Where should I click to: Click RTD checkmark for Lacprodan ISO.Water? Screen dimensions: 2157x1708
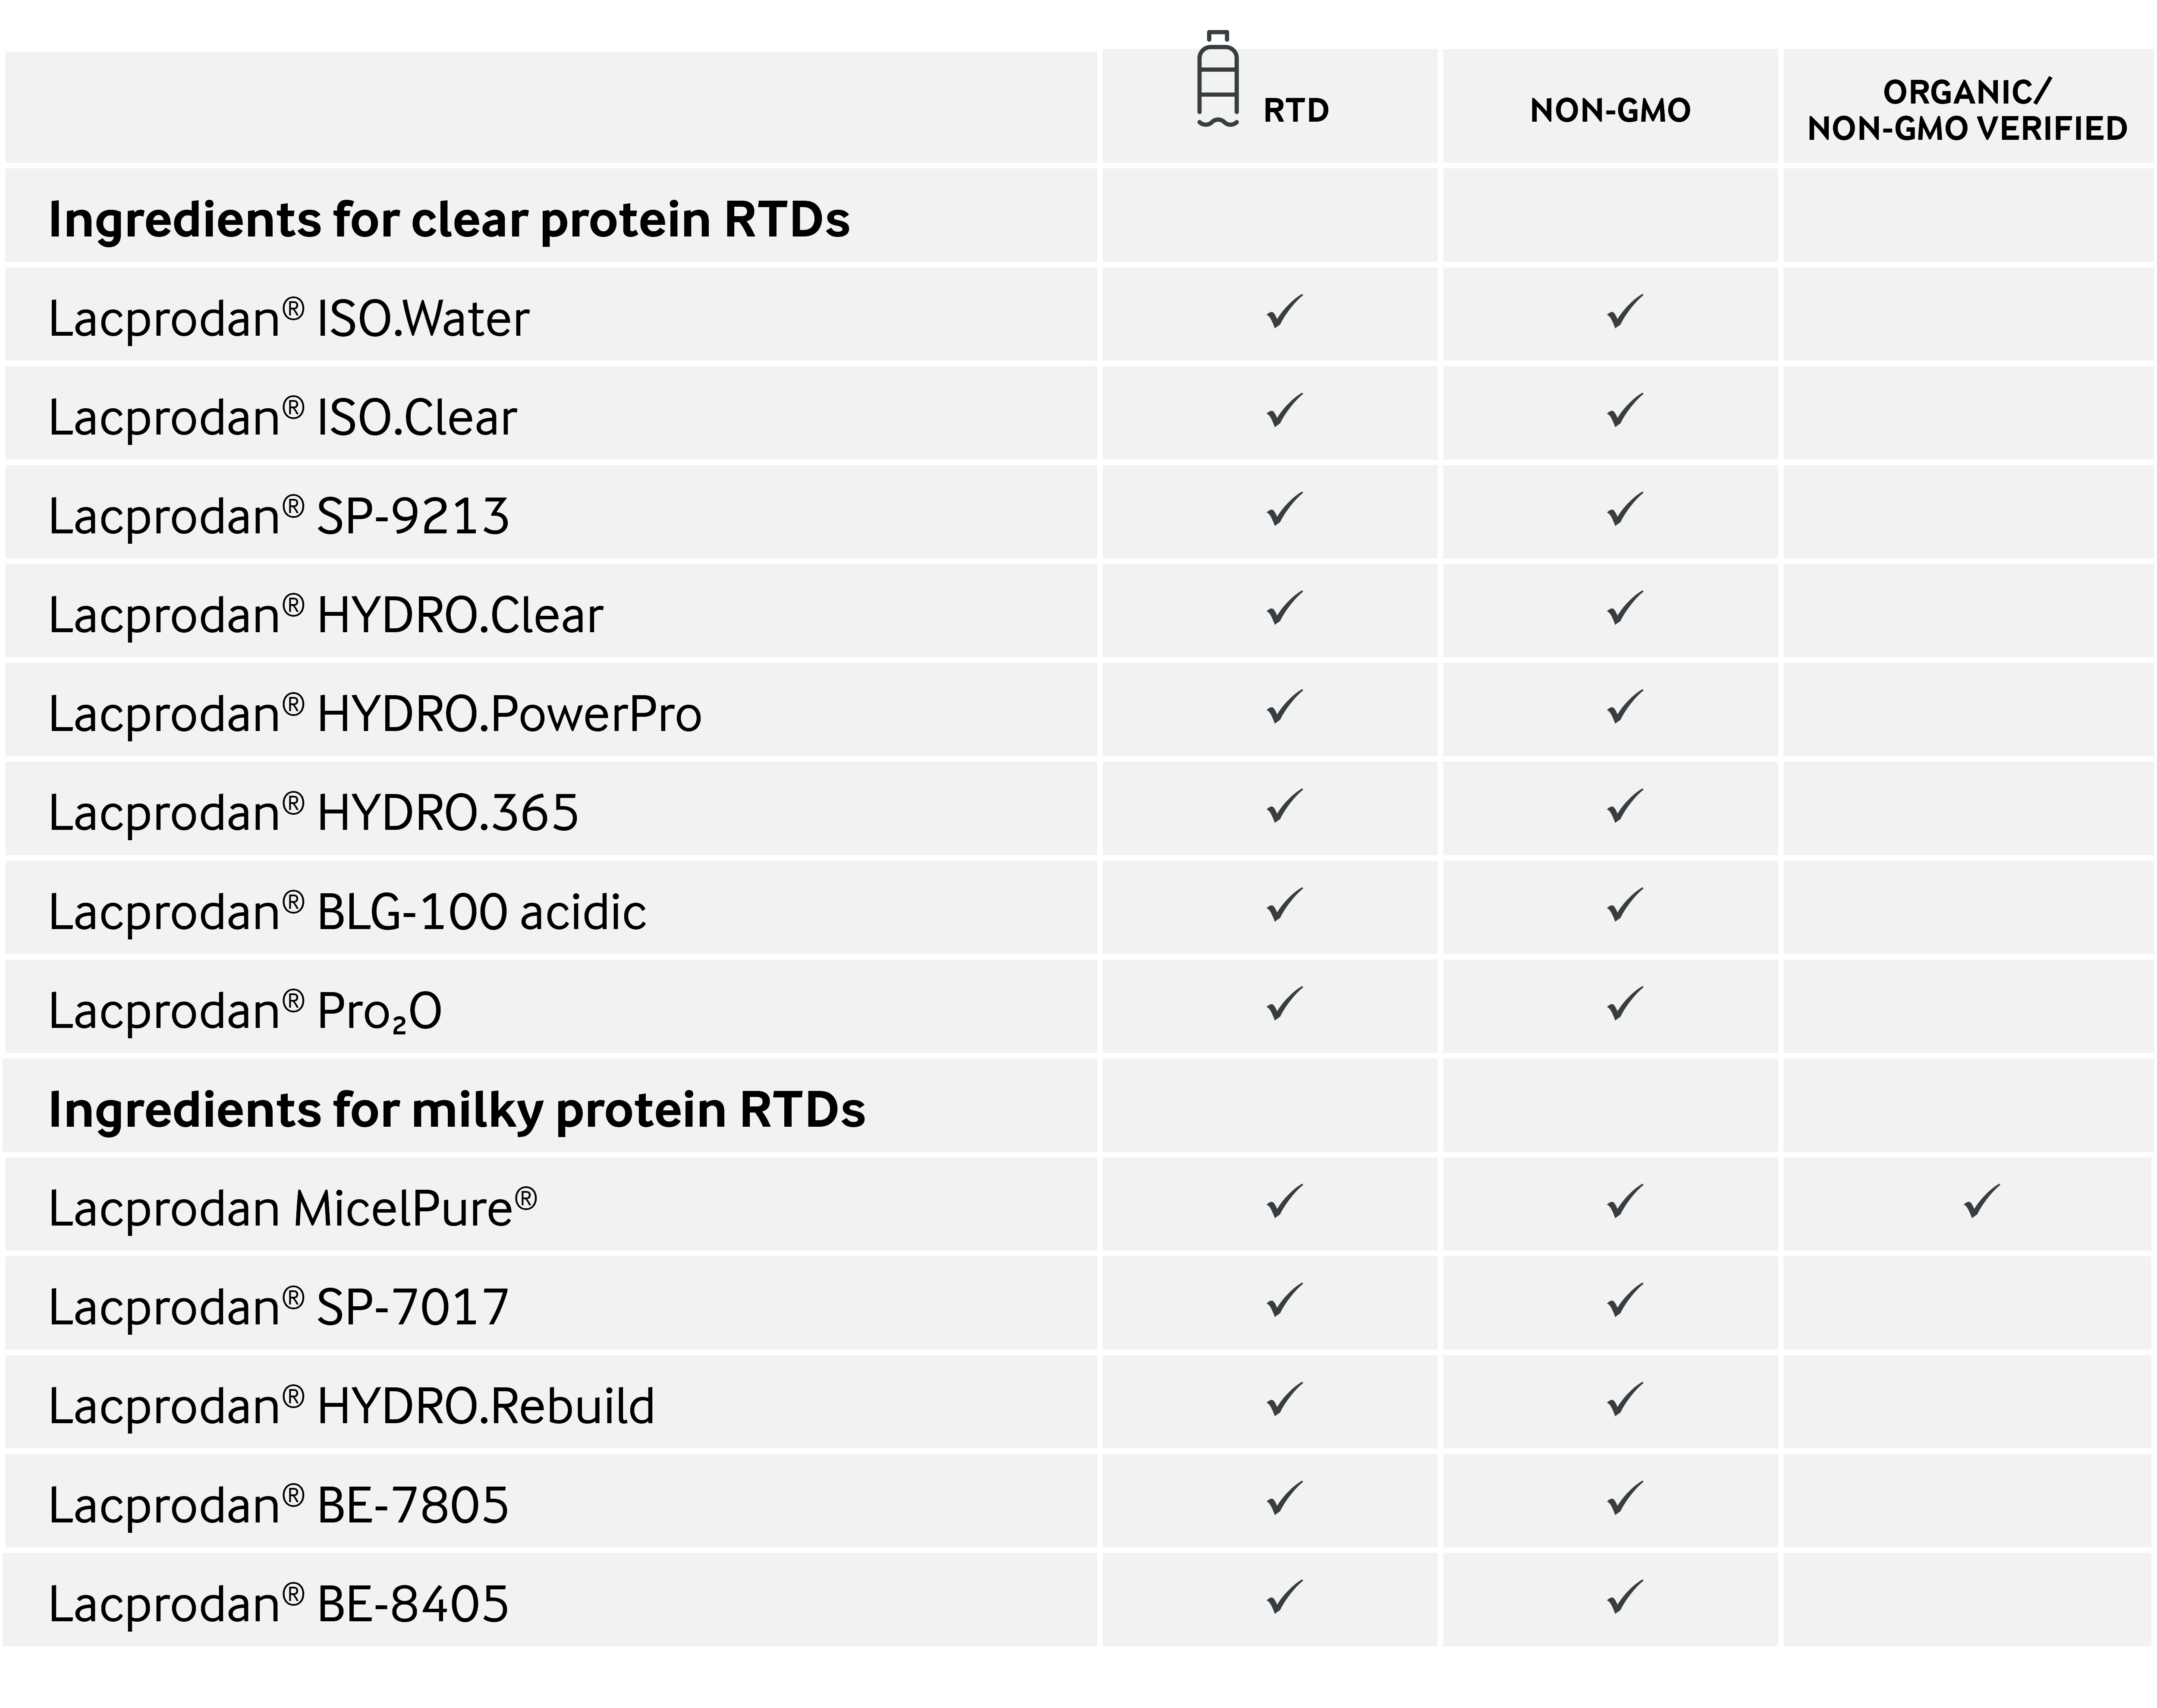point(1284,312)
